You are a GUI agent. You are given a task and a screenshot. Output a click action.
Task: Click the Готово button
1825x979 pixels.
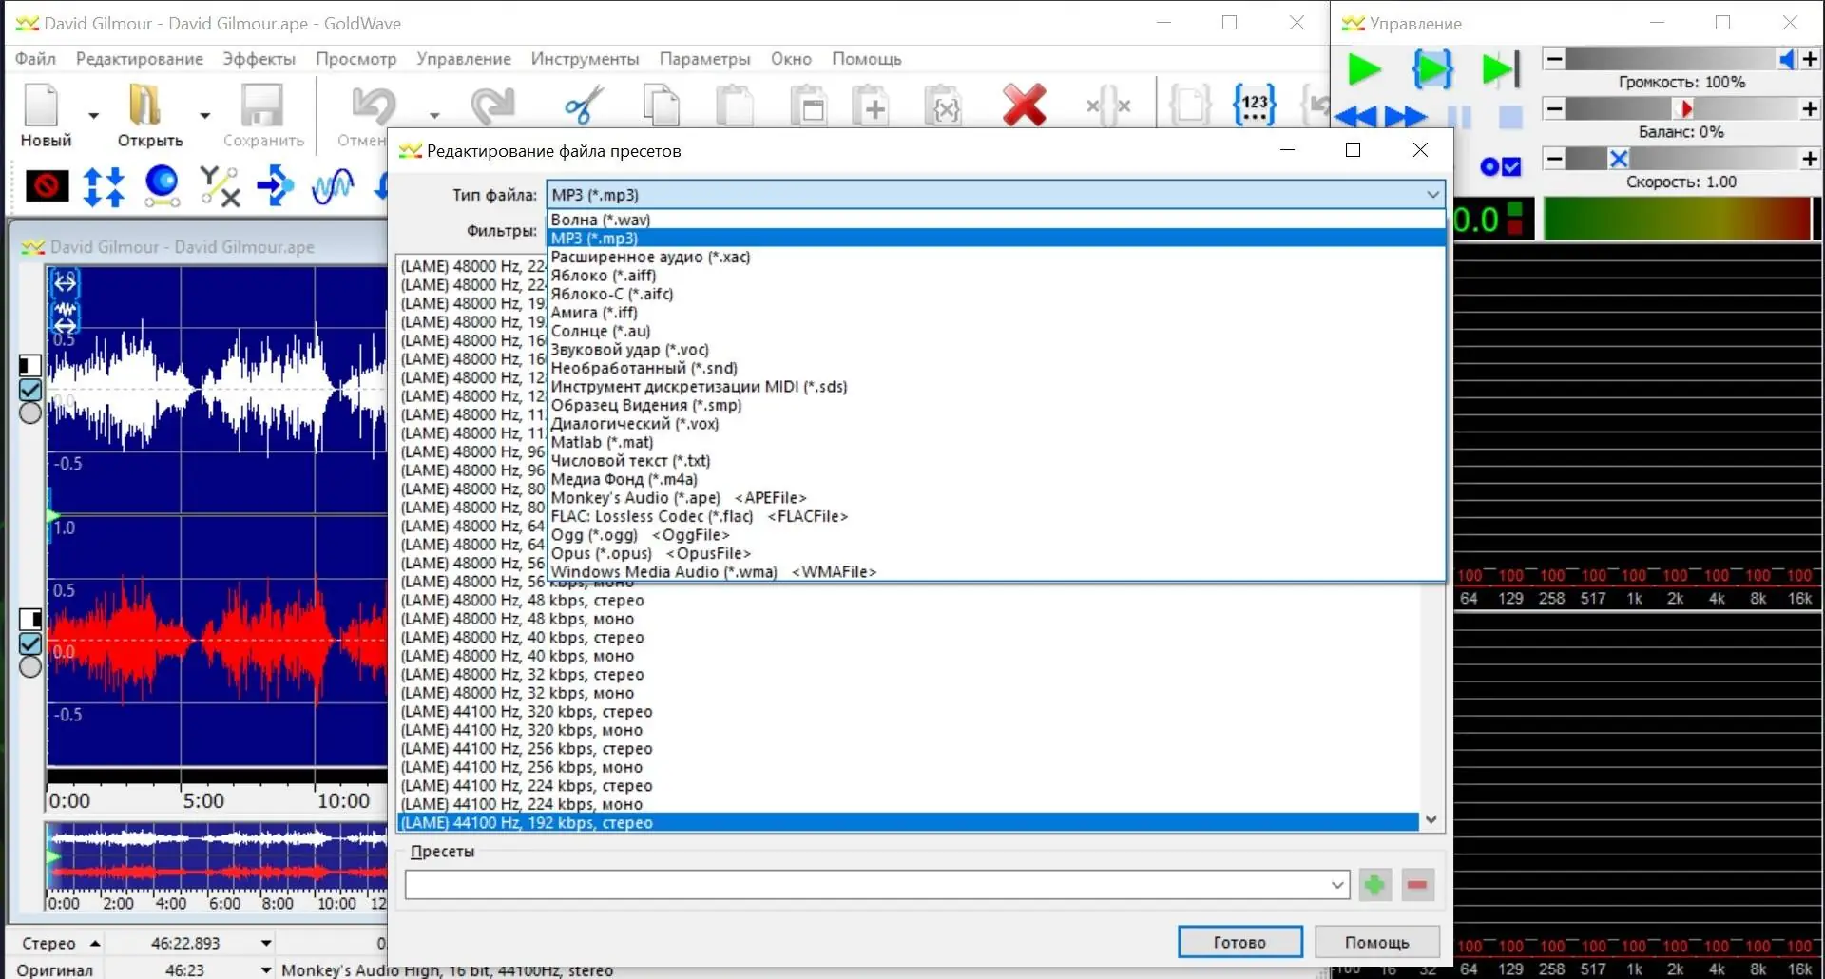(1239, 942)
